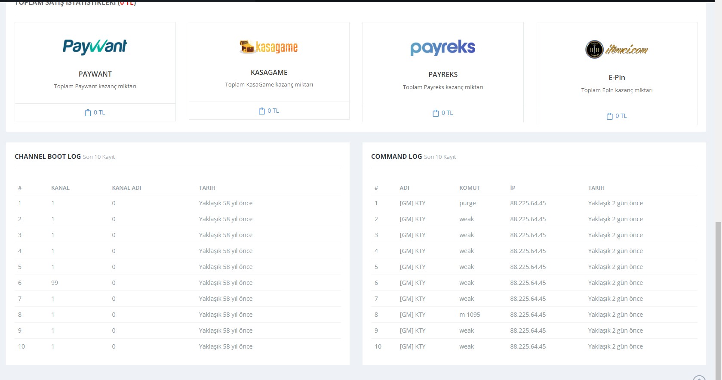Click İP column header
The height and width of the screenshot is (380, 722).
pos(513,188)
